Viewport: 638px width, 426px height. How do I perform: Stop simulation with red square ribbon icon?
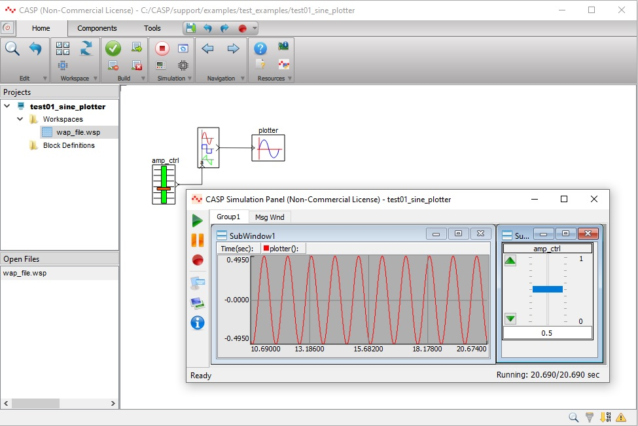point(162,48)
